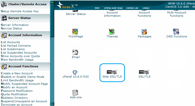195x106 pixels.
Task: Open the Email envelope icon
Action: tap(75, 52)
